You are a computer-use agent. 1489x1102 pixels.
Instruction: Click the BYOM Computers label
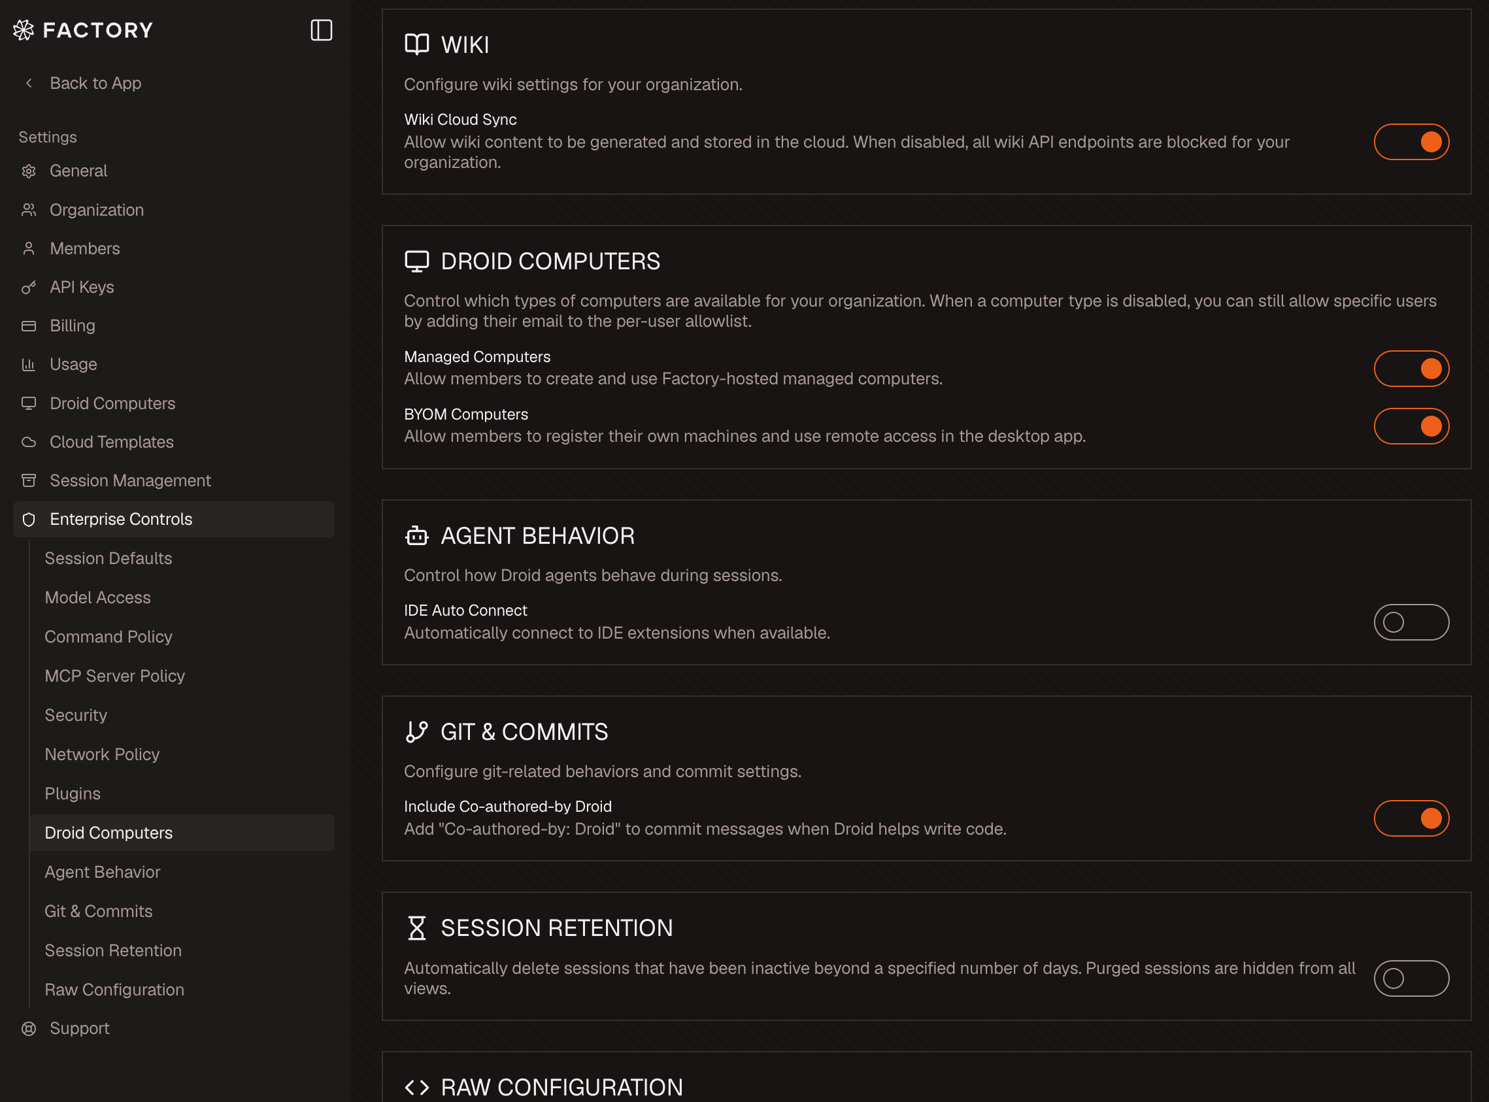466,414
